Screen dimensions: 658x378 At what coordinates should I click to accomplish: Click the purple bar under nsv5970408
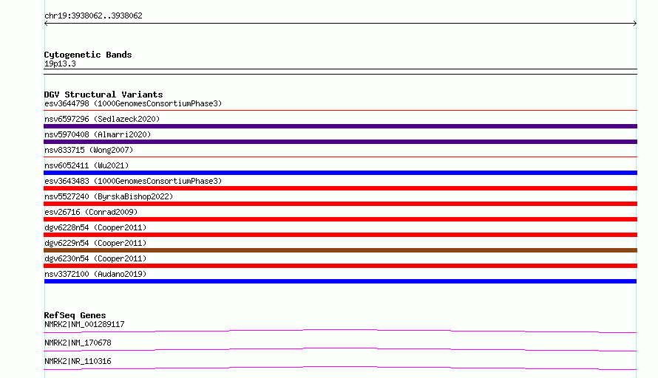point(340,142)
